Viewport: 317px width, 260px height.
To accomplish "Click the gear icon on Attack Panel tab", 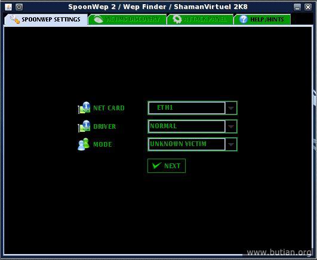I will pyautogui.click(x=177, y=20).
